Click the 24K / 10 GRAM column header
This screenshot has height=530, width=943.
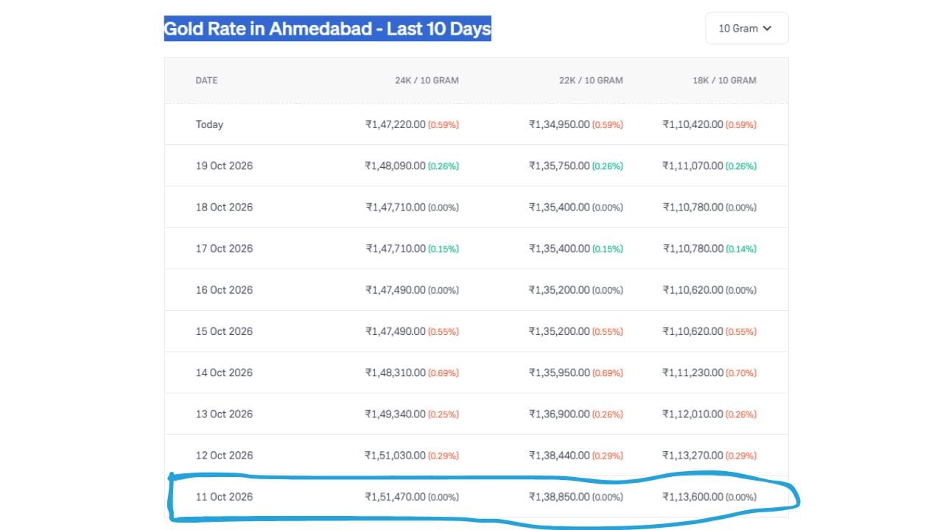click(x=427, y=80)
